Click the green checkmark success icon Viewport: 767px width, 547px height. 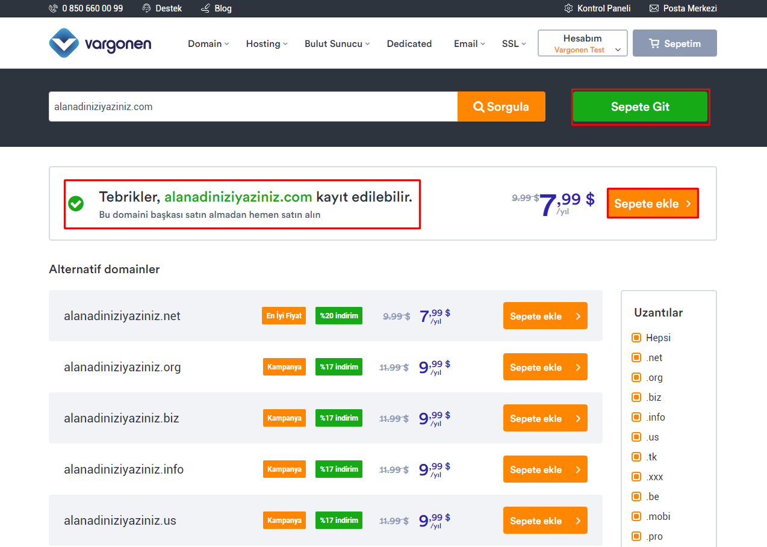pyautogui.click(x=76, y=204)
